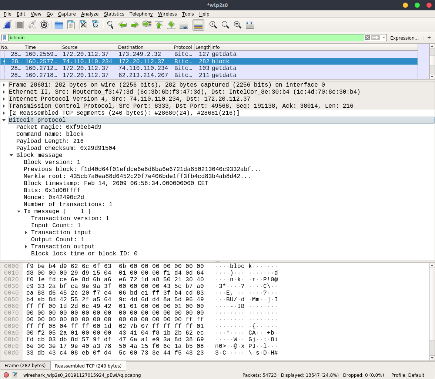Start capture with the shark fin icon

click(x=7, y=25)
